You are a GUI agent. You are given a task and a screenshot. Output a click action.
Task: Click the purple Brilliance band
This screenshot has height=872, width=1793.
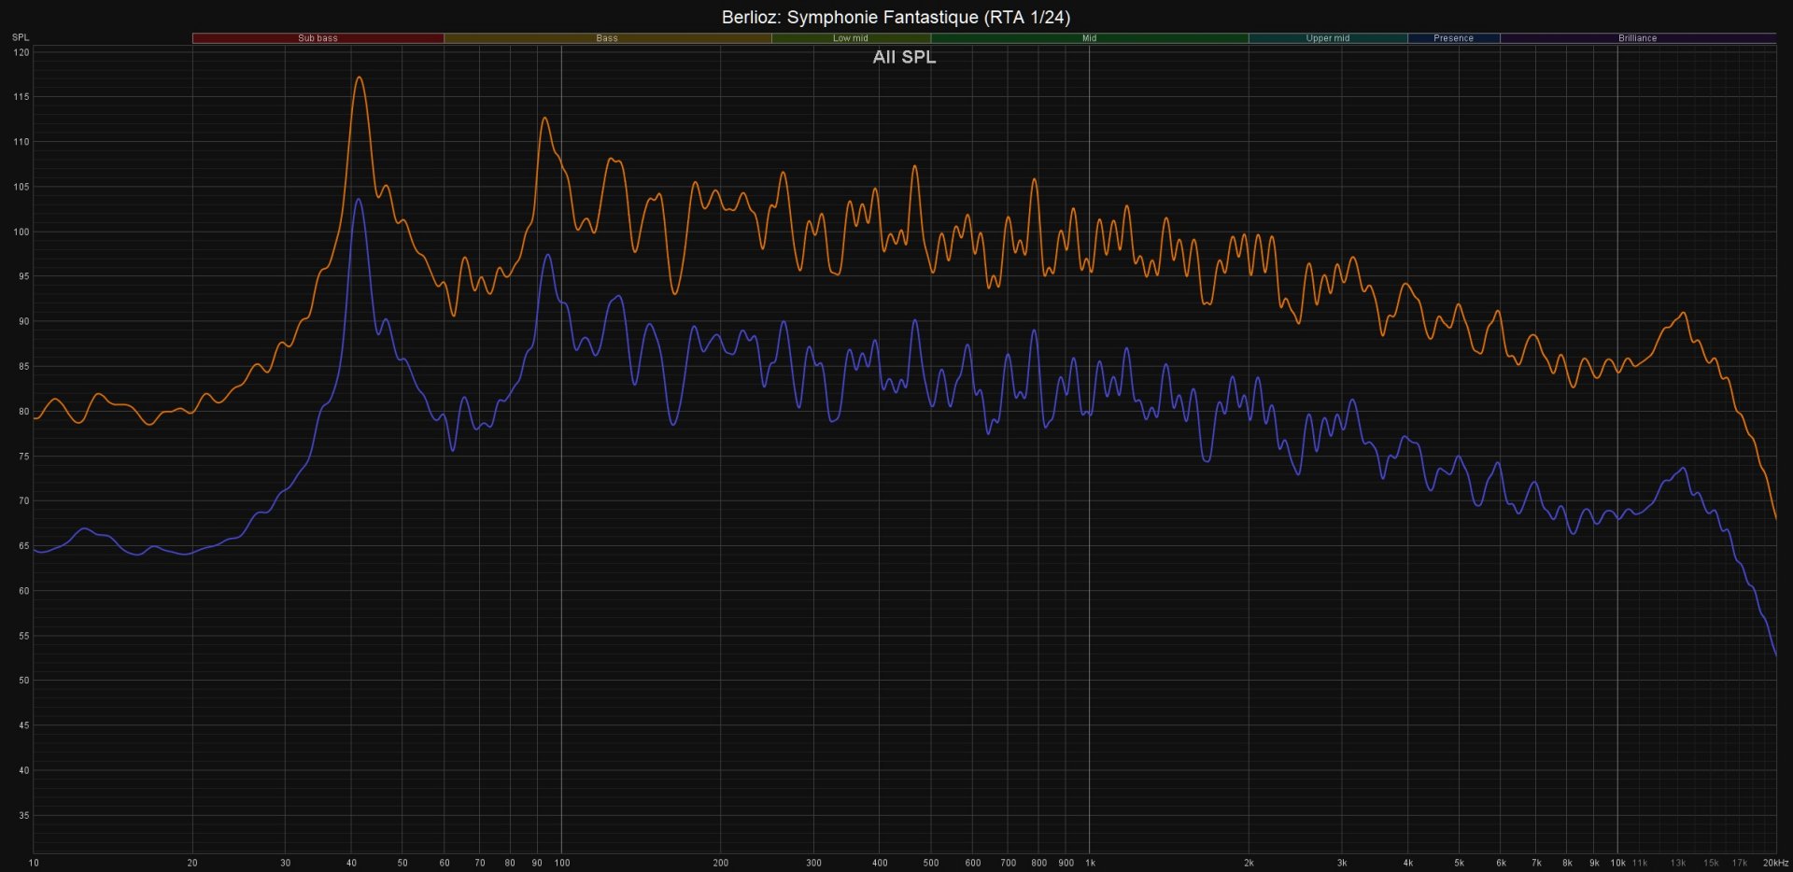(1637, 38)
